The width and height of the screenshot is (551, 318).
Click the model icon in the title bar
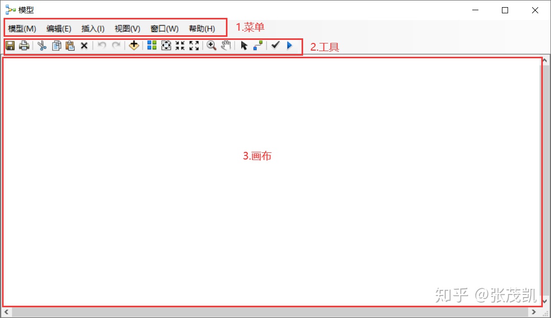(11, 10)
